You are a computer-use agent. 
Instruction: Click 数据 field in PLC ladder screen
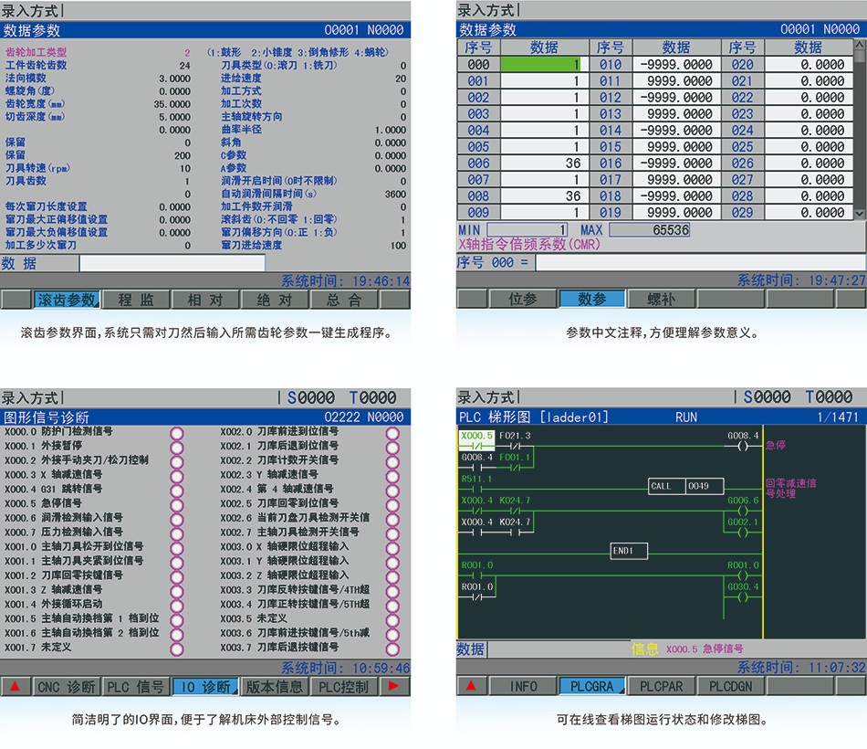[559, 649]
